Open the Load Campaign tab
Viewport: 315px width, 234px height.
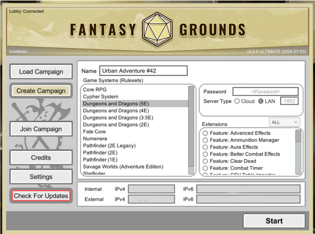coord(41,72)
